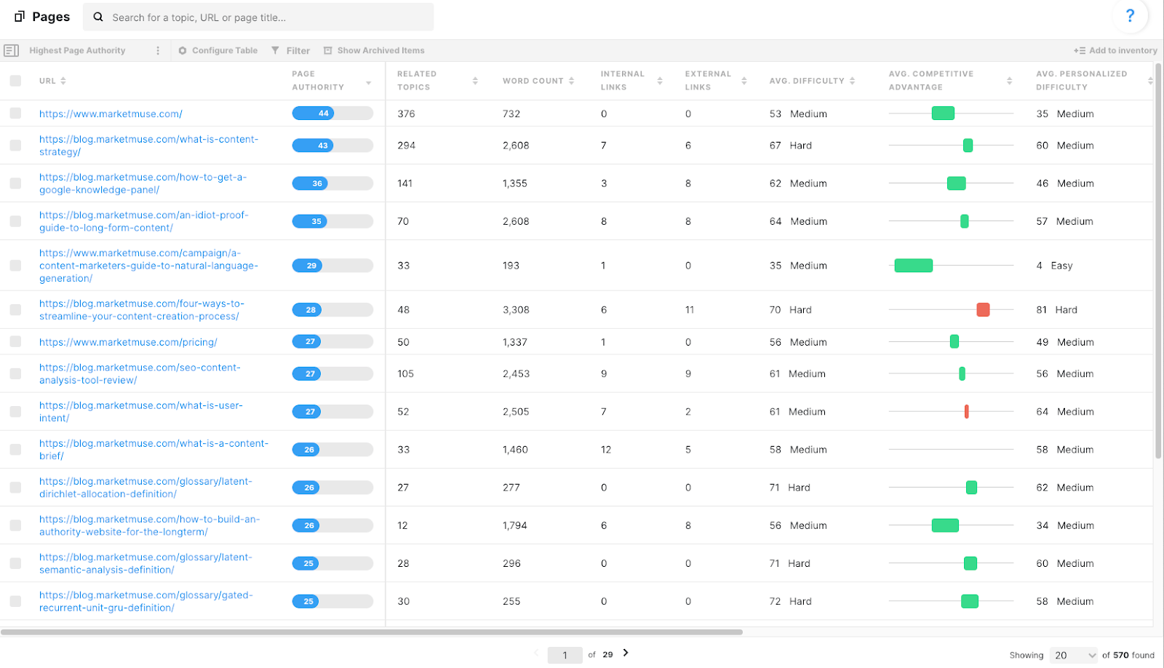Open the Showing 20 page-size dropdown
Viewport: 1164px width, 668px height.
(1073, 654)
